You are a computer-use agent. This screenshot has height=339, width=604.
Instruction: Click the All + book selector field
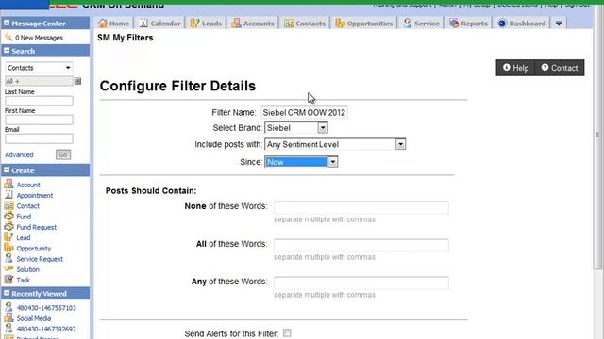pos(39,81)
